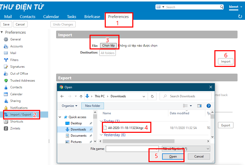Screen dimensions: 245x165
Task: Open Zimlets preferences icon
Action: pos(6,128)
